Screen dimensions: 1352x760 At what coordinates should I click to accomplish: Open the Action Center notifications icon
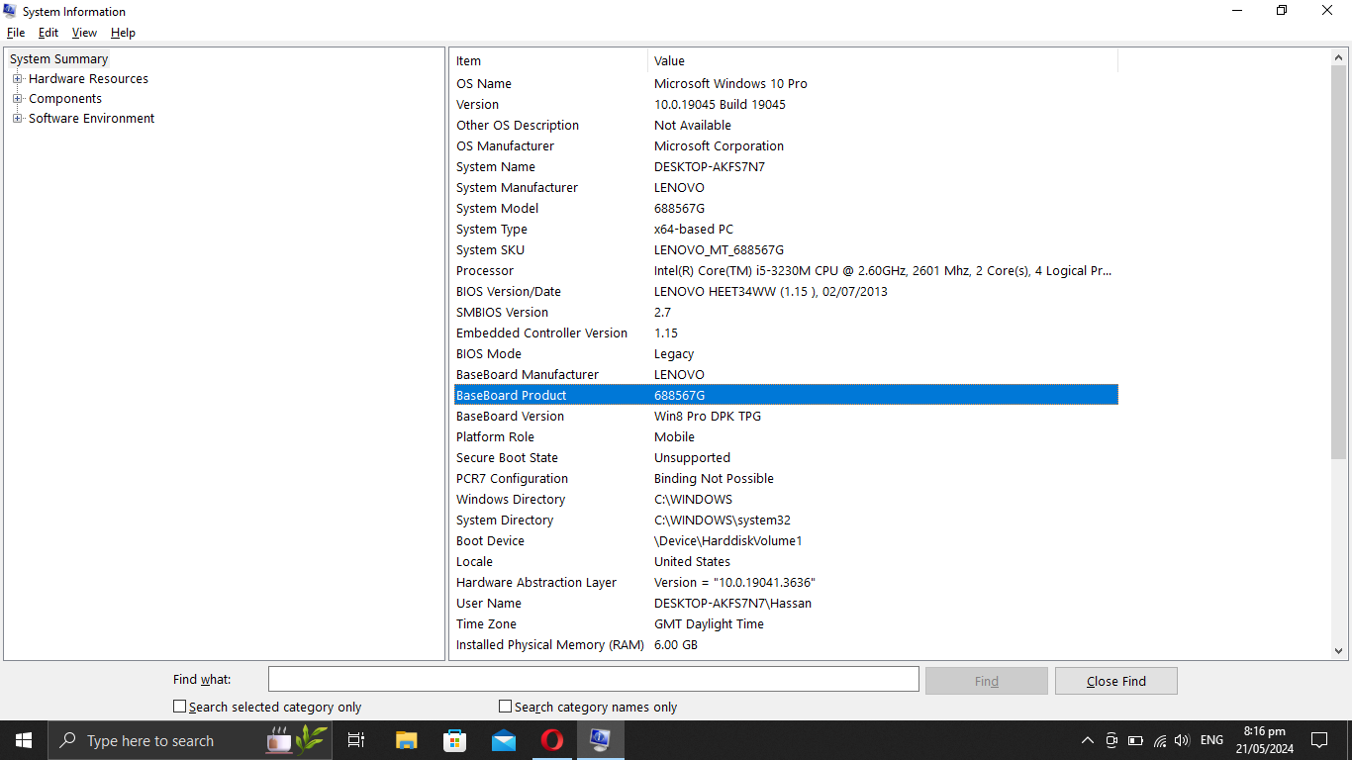coord(1318,740)
